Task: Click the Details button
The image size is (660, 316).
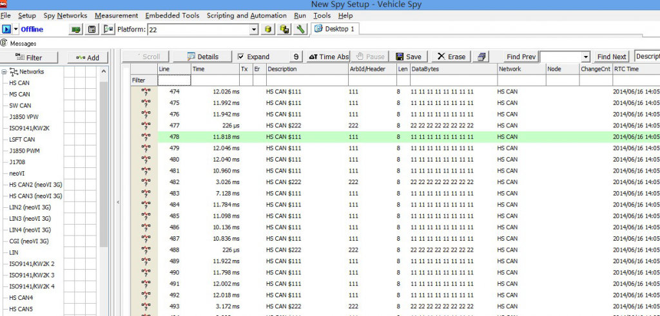Action: point(202,57)
